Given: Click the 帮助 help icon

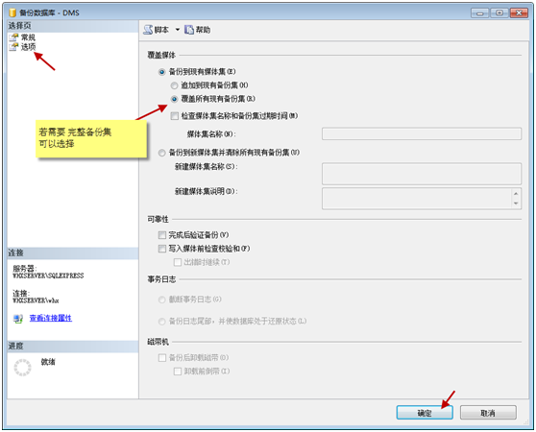Looking at the screenshot, I should coord(189,30).
